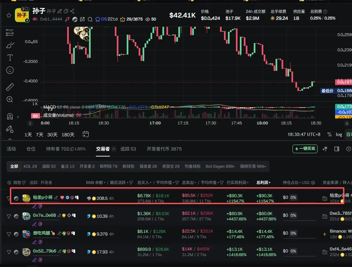Click the crown 29/3875 indicator
Viewport: 352px width, 267px height.
point(131,19)
